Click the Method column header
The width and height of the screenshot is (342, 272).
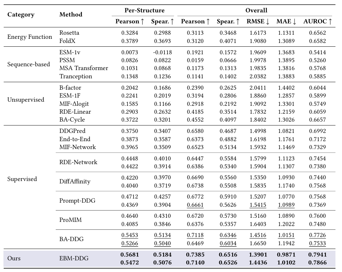point(71,14)
